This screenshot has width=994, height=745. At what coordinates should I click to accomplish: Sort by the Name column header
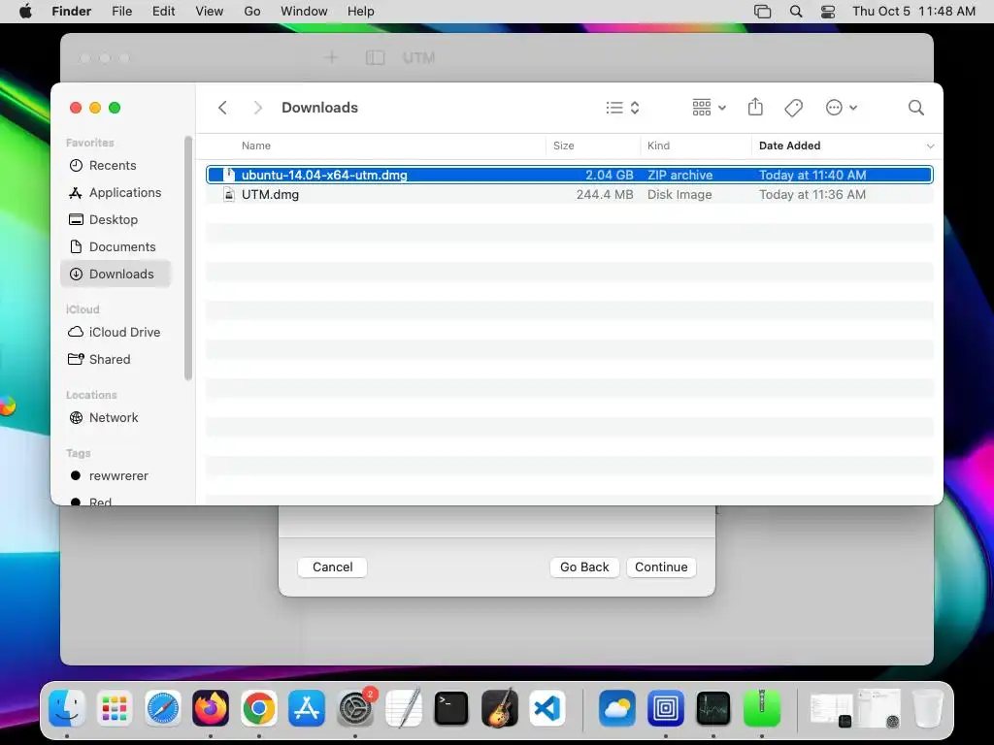click(256, 146)
